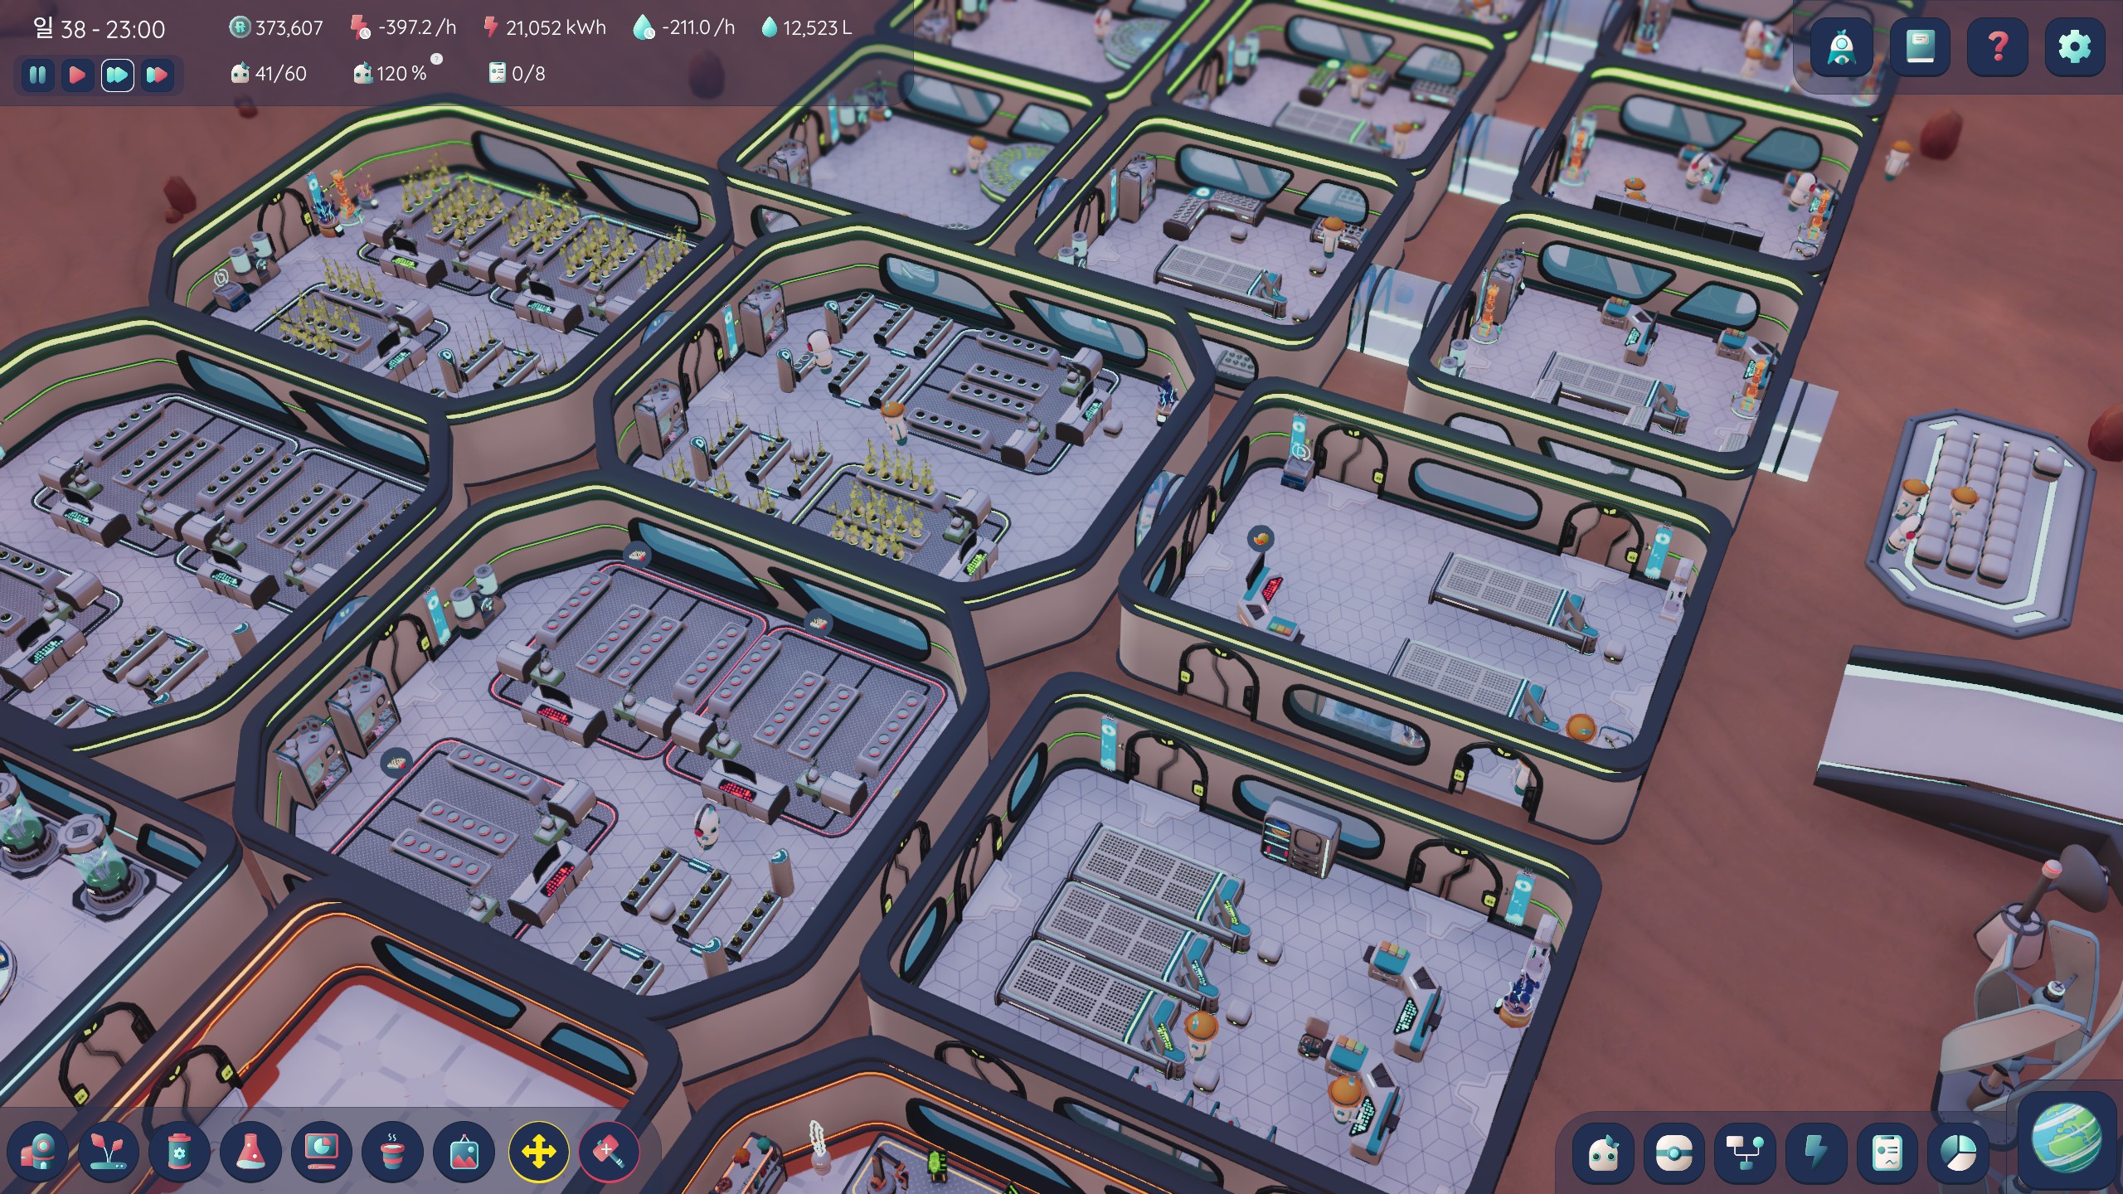This screenshot has width=2123, height=1194.
Task: Open the flowchart tech tree panel
Action: [x=1745, y=1153]
